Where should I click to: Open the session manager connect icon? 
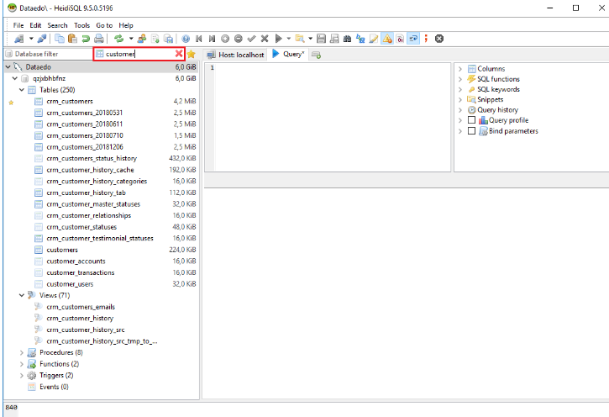click(x=18, y=39)
